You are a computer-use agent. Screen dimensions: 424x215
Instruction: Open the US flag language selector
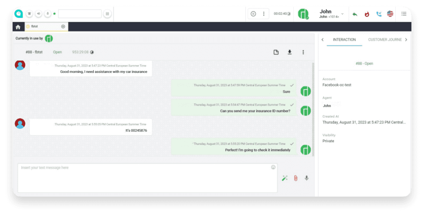(x=390, y=14)
